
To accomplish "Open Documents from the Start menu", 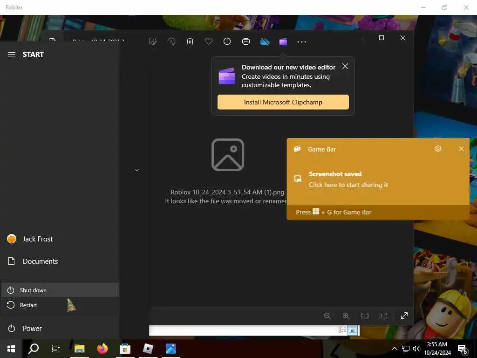I will coord(60,261).
